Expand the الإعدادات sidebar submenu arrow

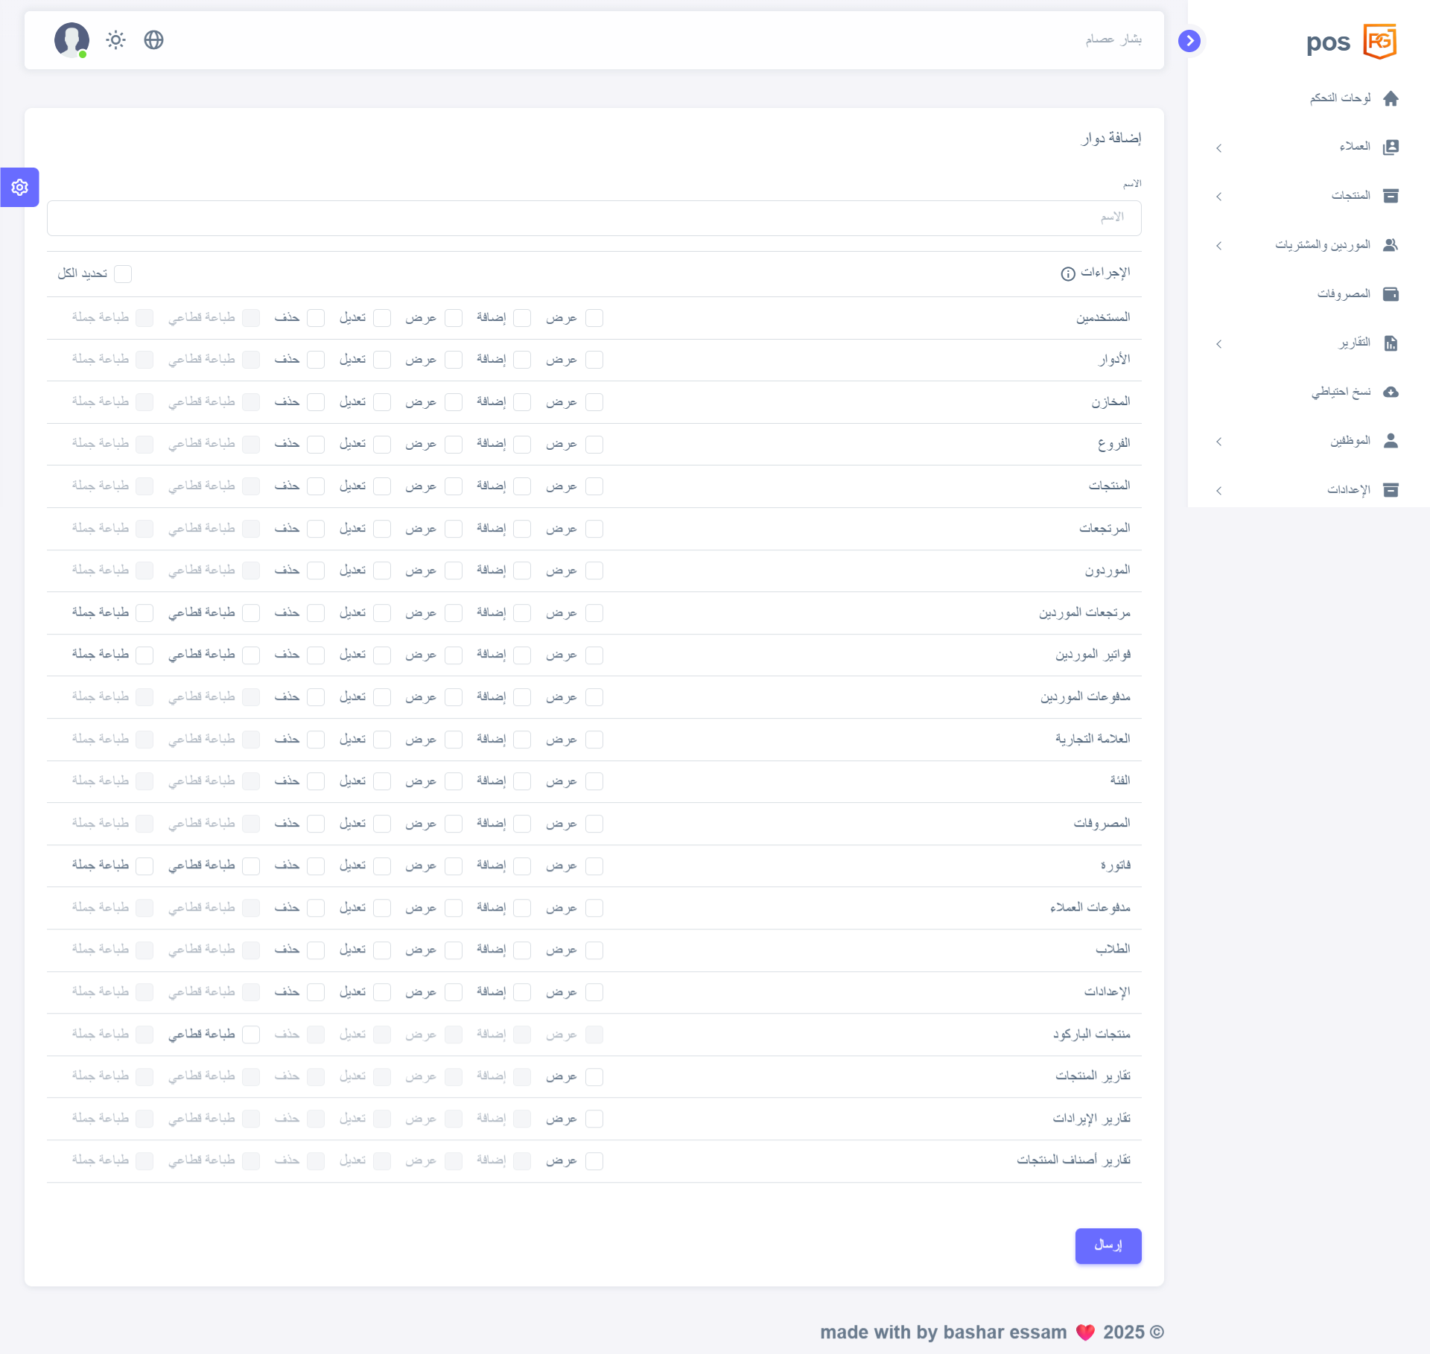(1218, 491)
